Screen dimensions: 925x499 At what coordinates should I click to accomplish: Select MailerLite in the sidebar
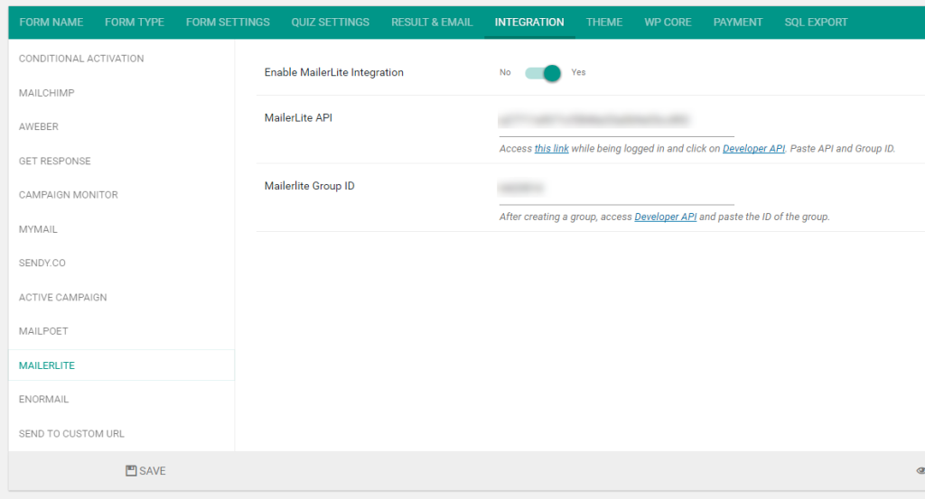click(122, 365)
